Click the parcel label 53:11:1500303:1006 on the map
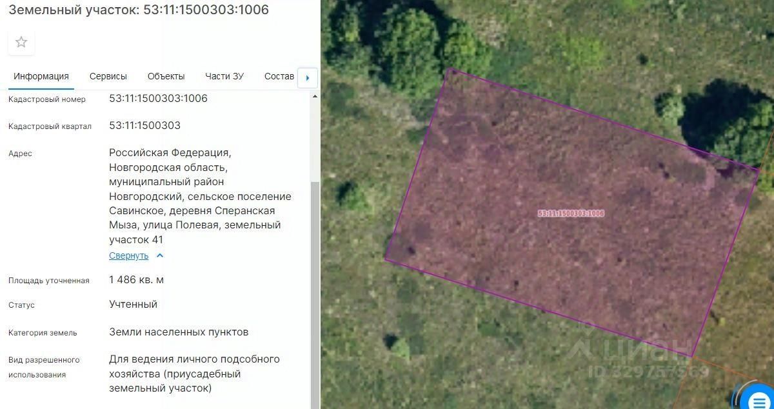 click(x=571, y=214)
